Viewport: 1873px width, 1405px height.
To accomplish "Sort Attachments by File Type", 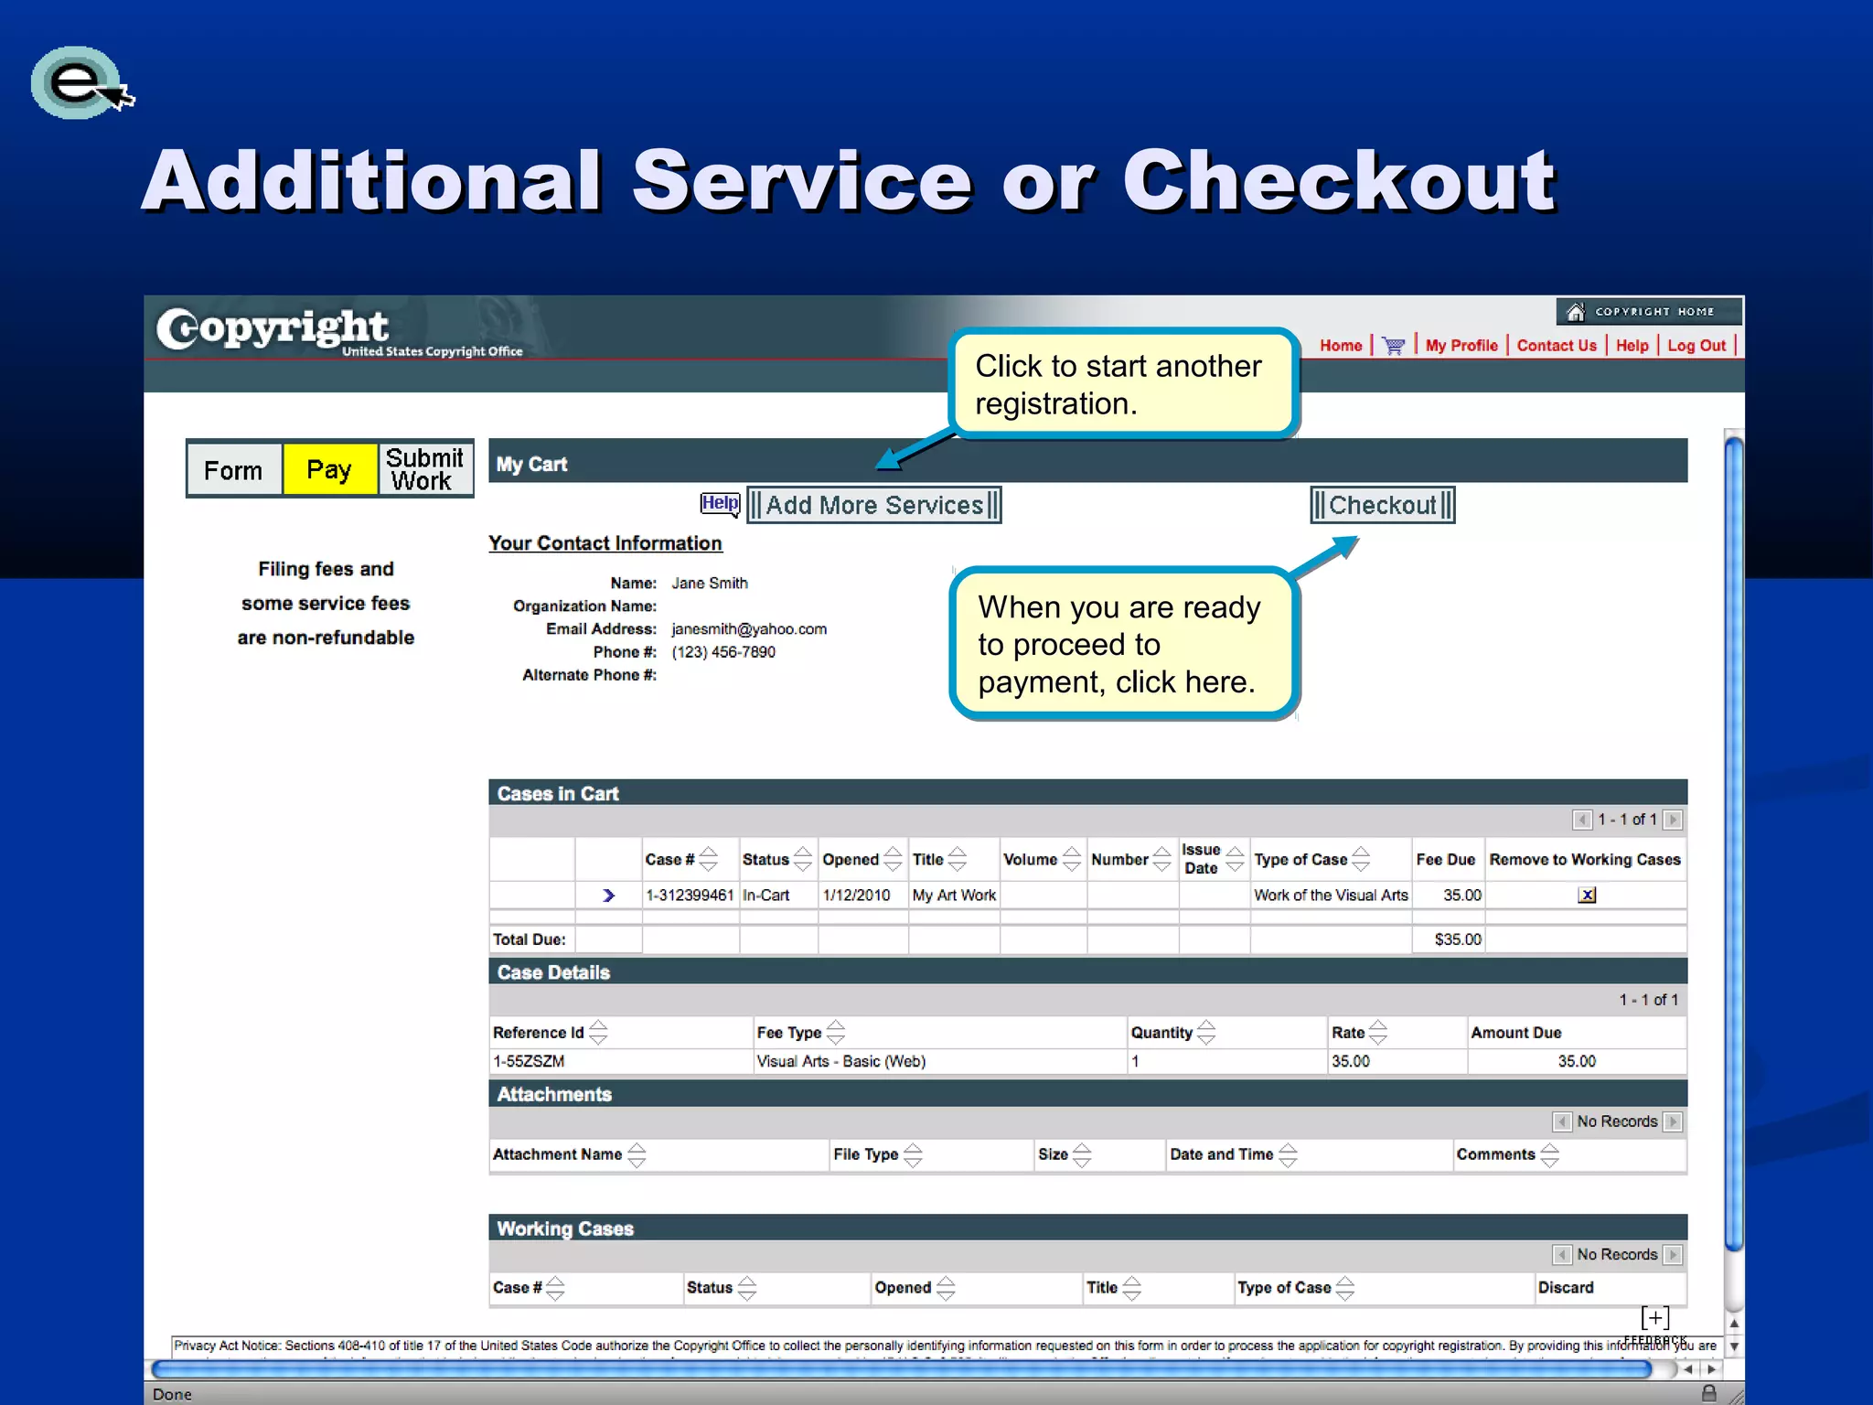I will coord(913,1154).
